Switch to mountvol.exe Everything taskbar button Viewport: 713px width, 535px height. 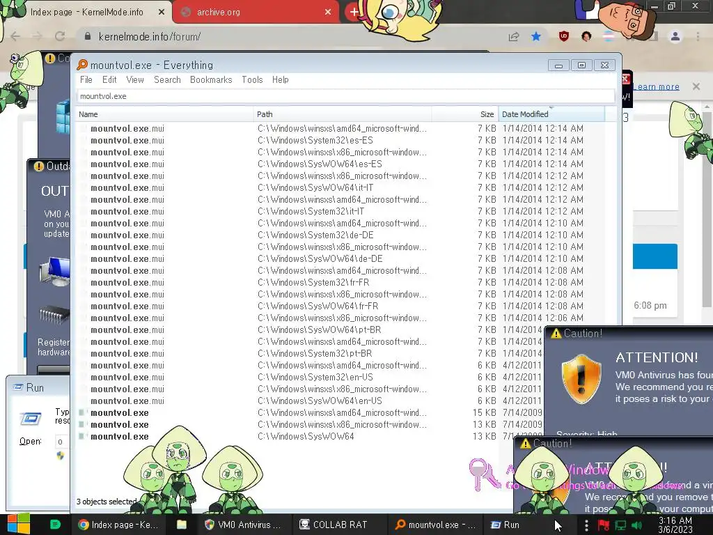435,525
